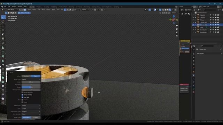223x125 pixels.
Task: Collapse the Bevel operator panel
Action: (9, 73)
